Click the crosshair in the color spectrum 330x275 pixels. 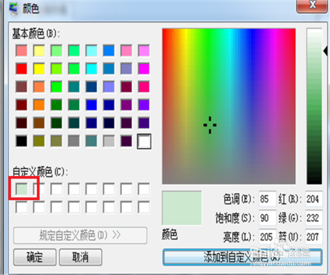click(210, 125)
